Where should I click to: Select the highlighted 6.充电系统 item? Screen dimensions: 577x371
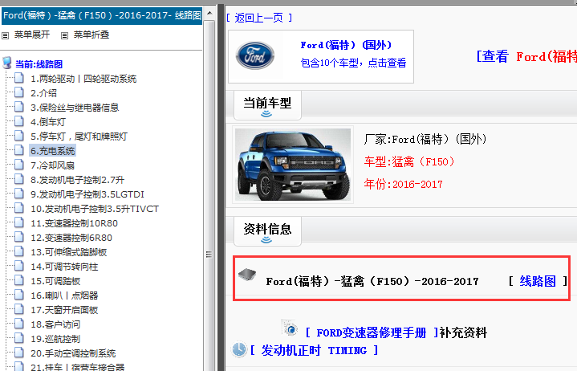coord(53,151)
